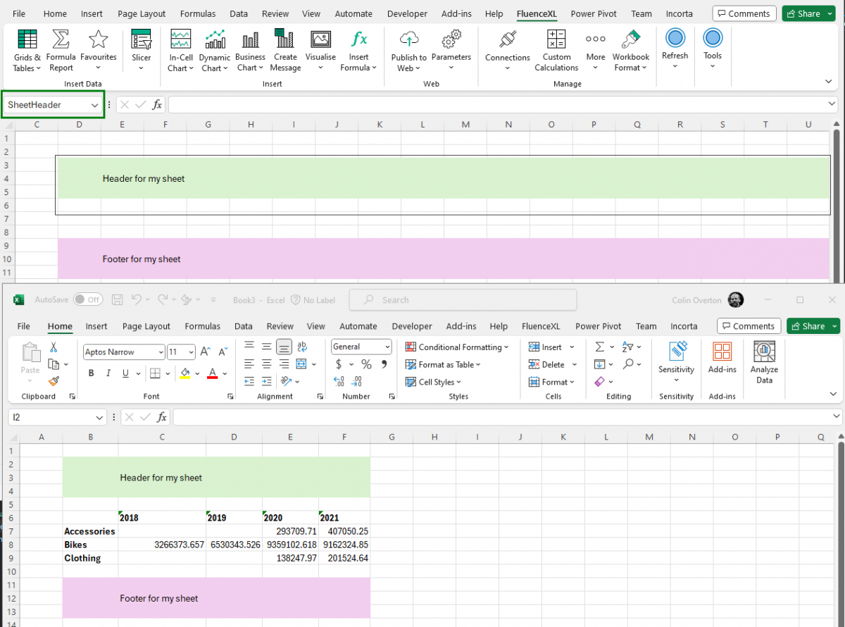Open the Comments panel
Image resolution: width=845 pixels, height=627 pixels.
[744, 13]
